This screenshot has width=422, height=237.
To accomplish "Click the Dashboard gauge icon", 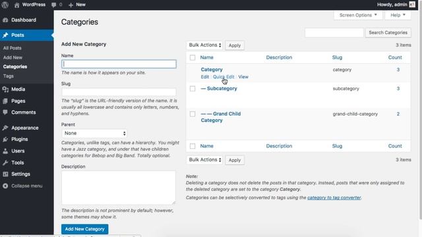I will pyautogui.click(x=5, y=20).
